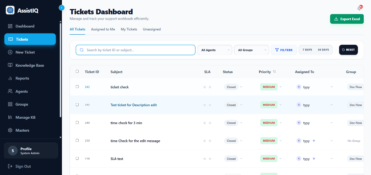Sort by the Priority column arrows
The width and height of the screenshot is (371, 175).
[274, 71]
